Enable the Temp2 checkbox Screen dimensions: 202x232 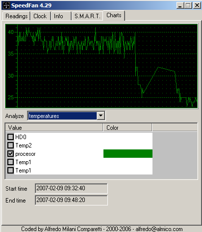(x=10, y=145)
